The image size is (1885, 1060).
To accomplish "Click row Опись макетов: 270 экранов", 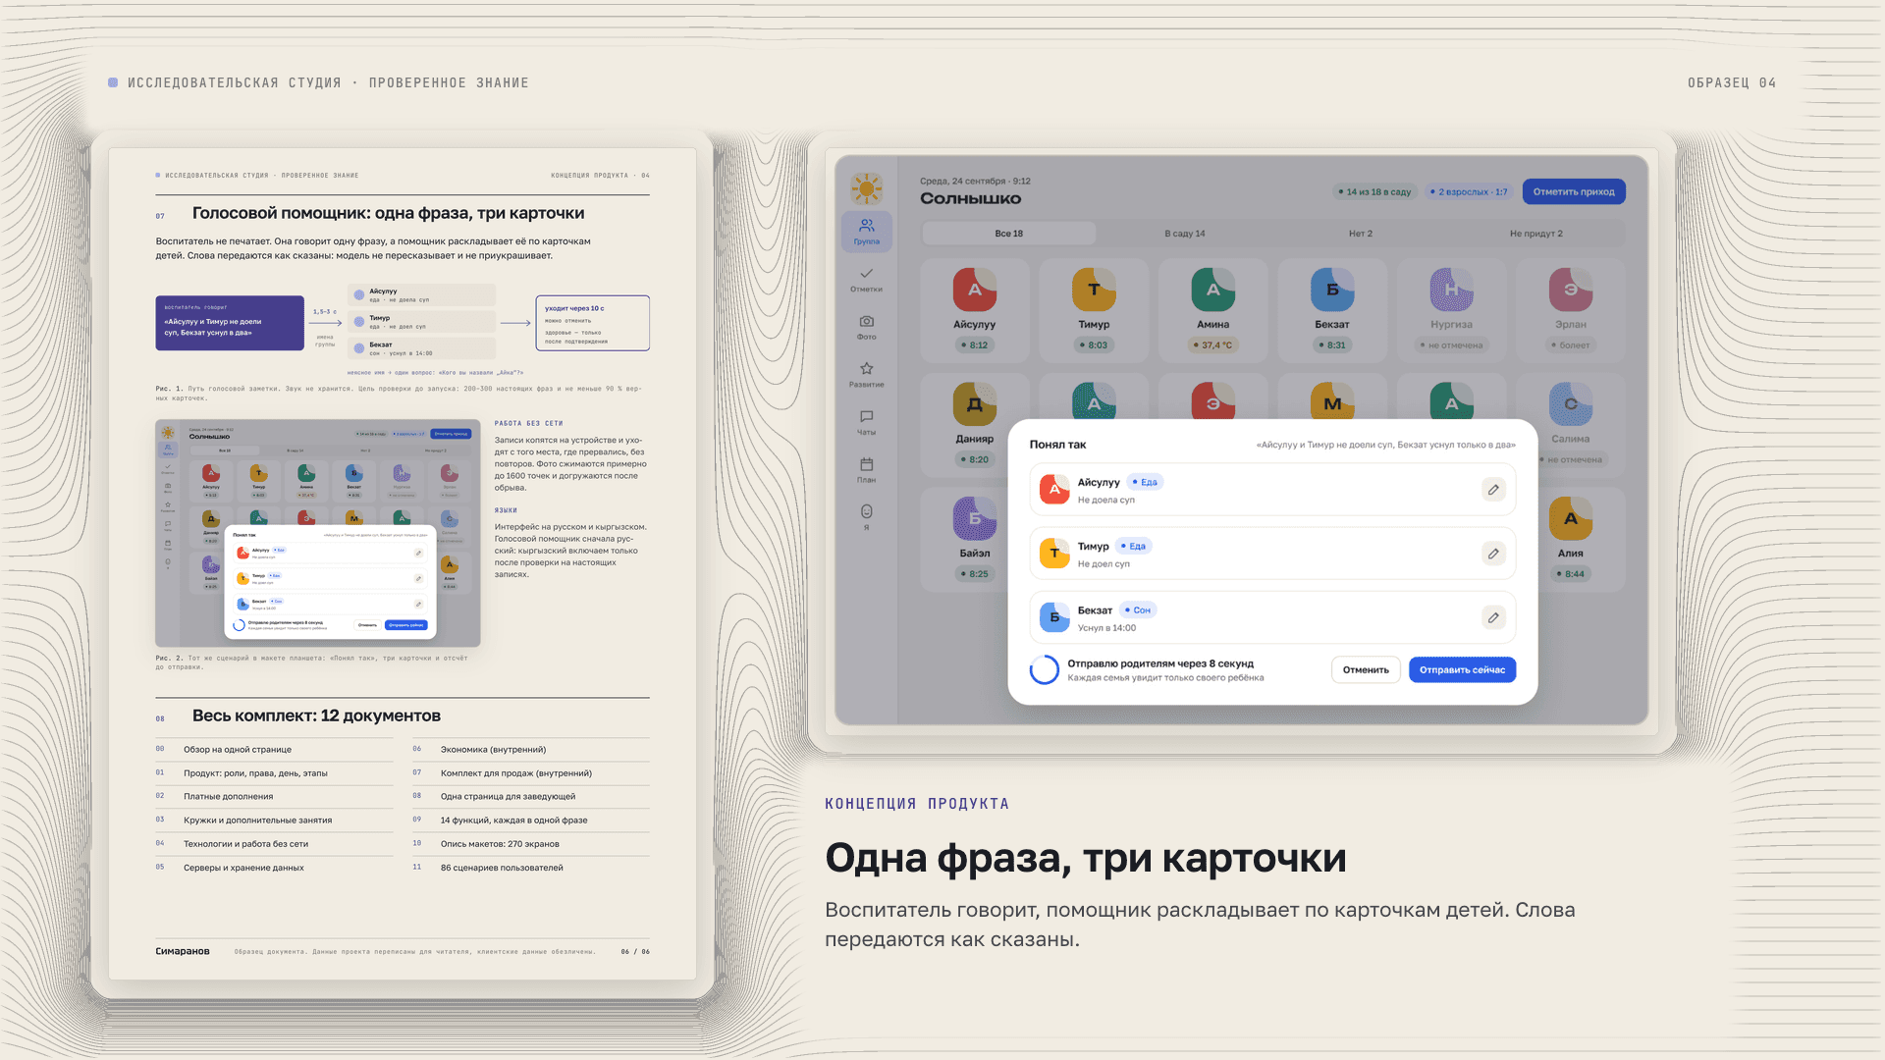I will click(x=531, y=844).
